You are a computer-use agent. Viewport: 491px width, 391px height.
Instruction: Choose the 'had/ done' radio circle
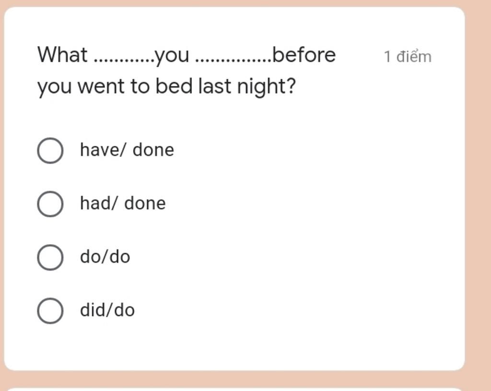click(50, 204)
